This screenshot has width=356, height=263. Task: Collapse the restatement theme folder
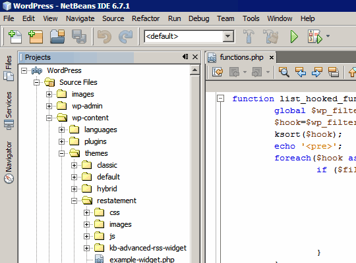click(74, 201)
